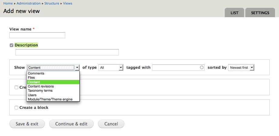Select Taxonomy terms option
Viewport: 279px width, 136px height.
[x=40, y=90]
